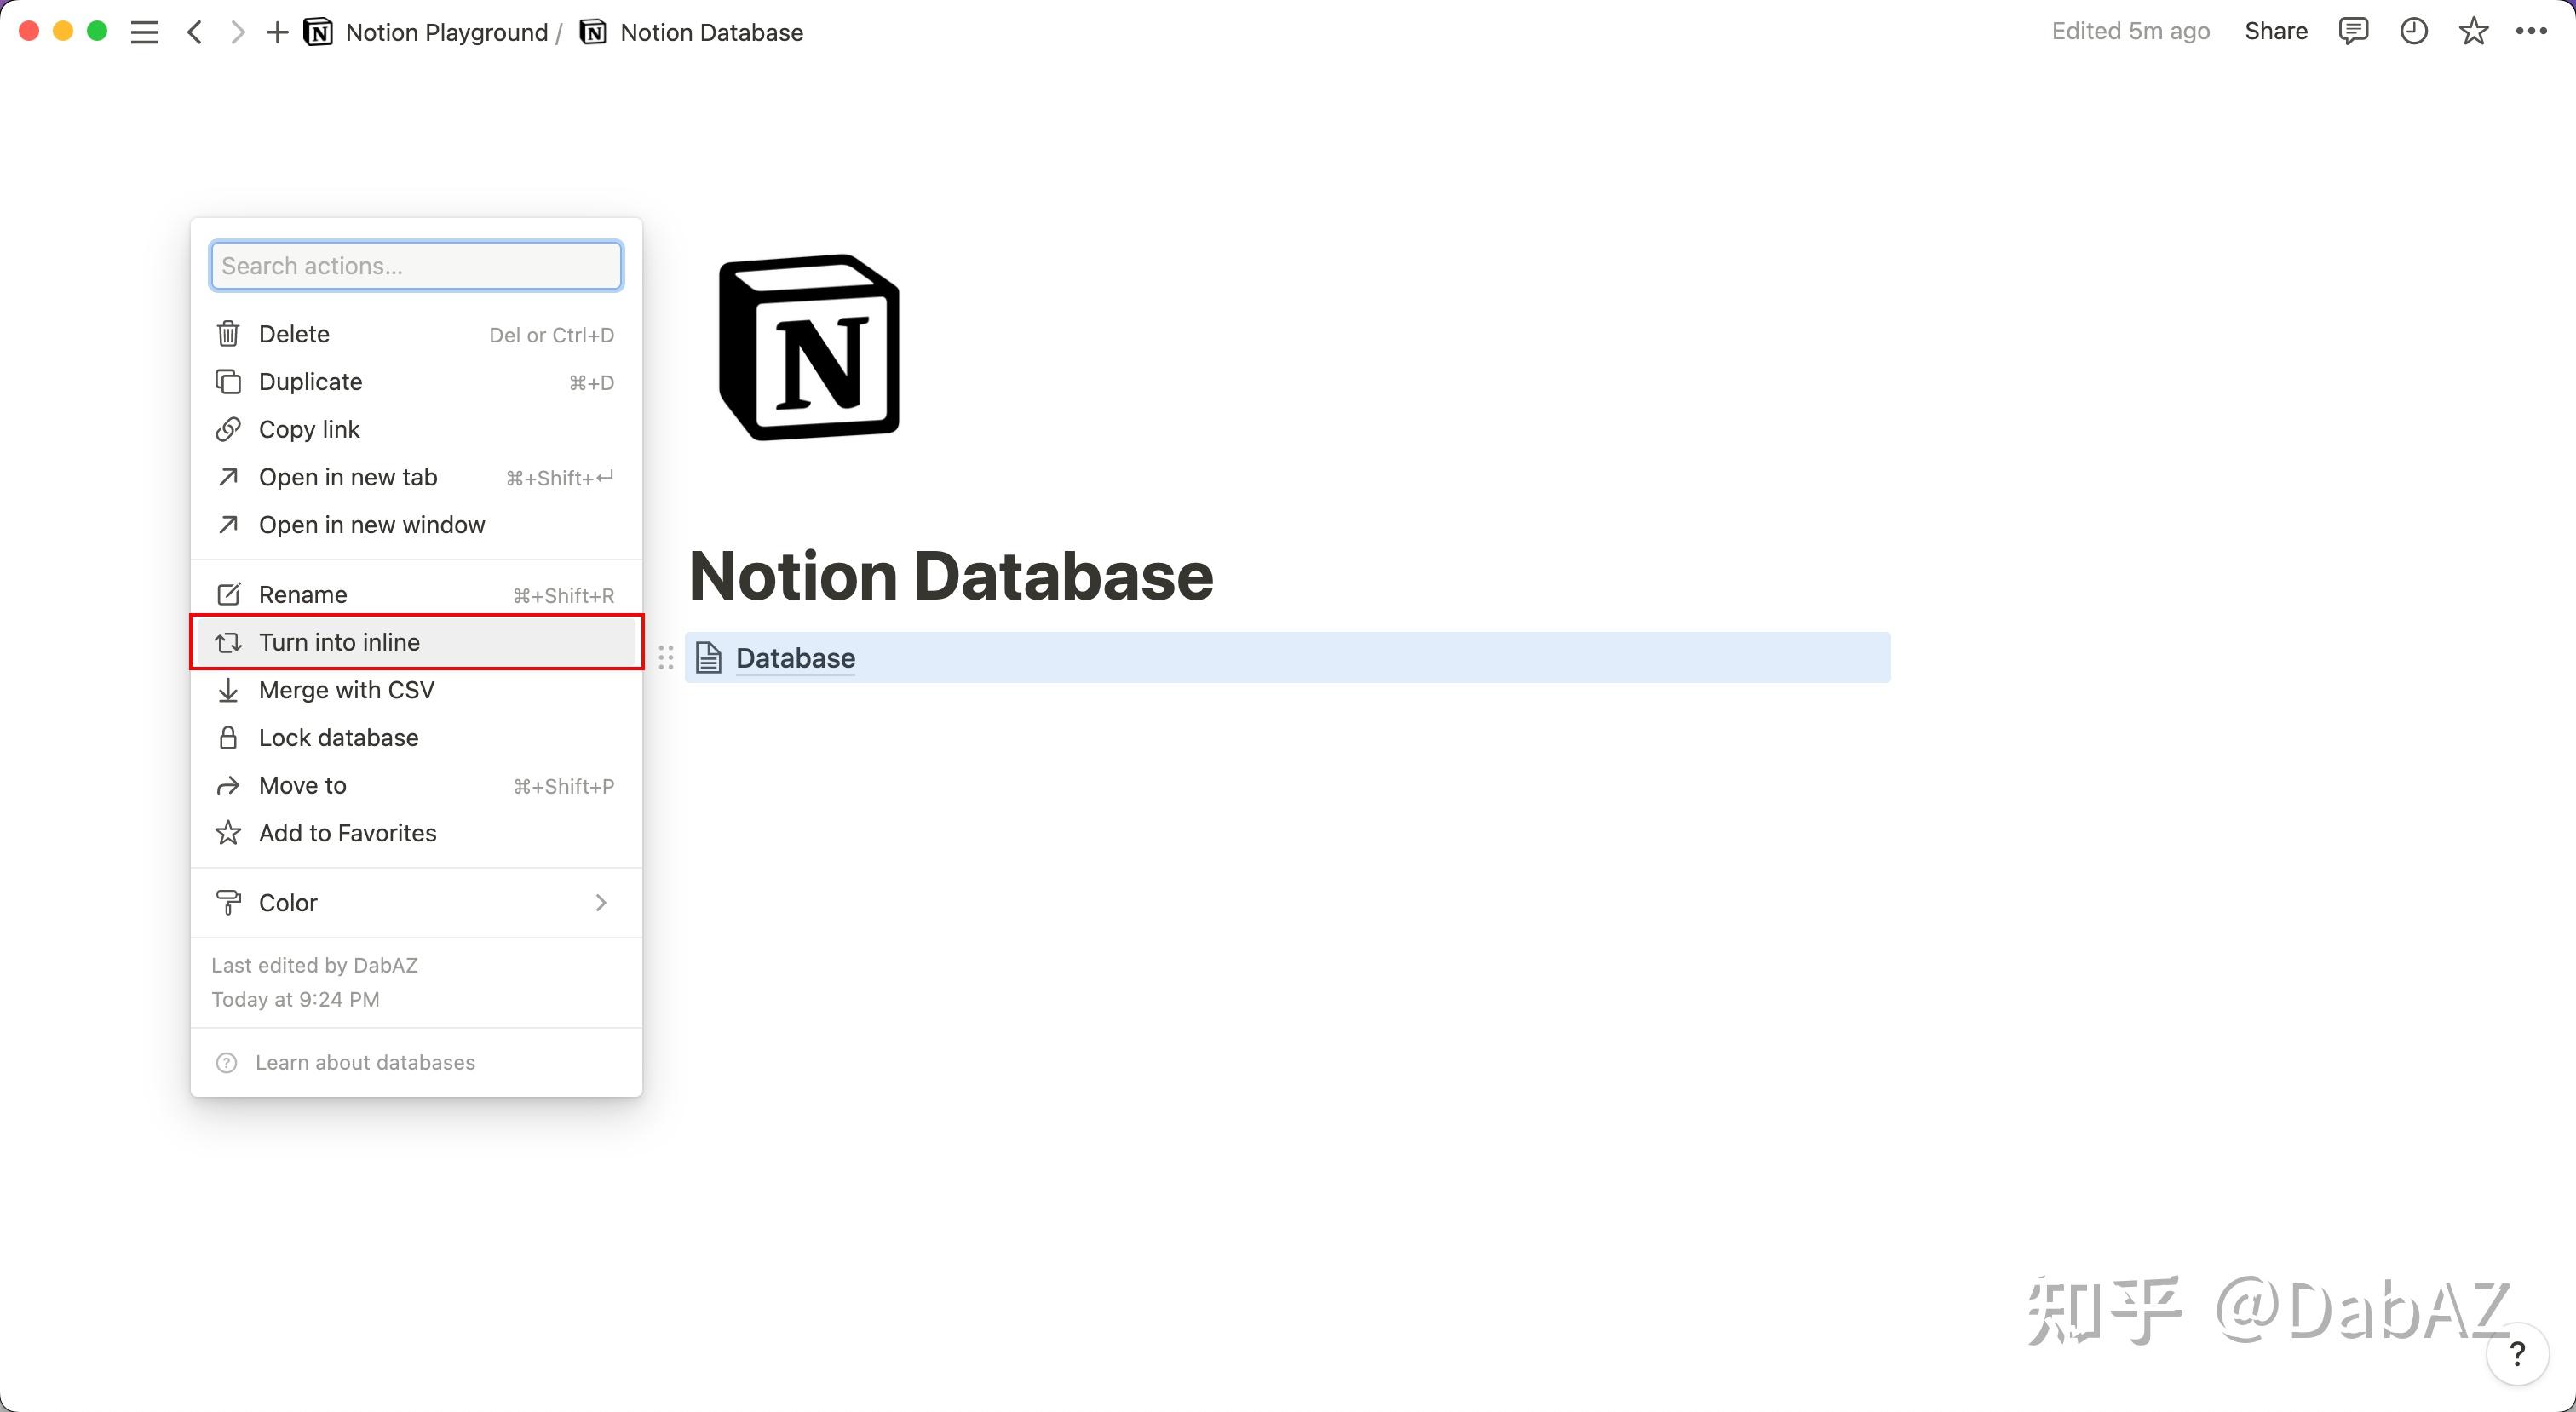Screen dimensions: 2576x1412
Task: Click the Notion cube page icon
Action: click(808, 347)
